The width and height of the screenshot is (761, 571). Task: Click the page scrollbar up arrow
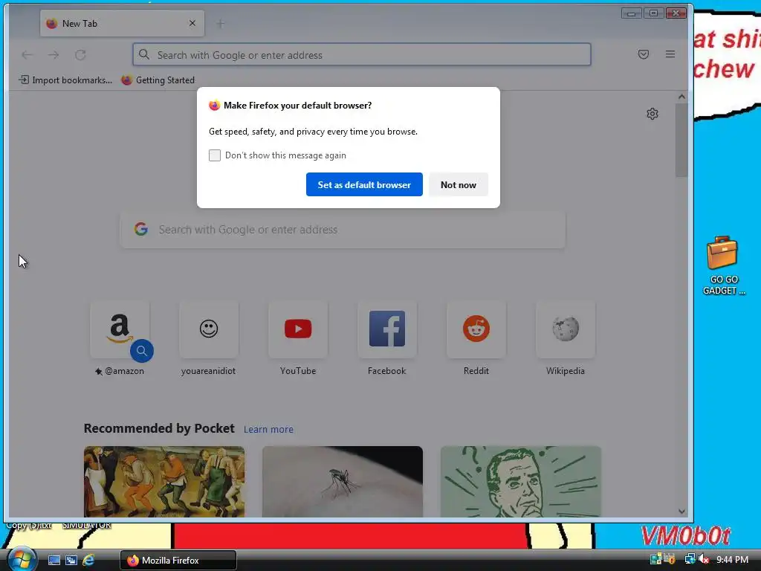(681, 97)
